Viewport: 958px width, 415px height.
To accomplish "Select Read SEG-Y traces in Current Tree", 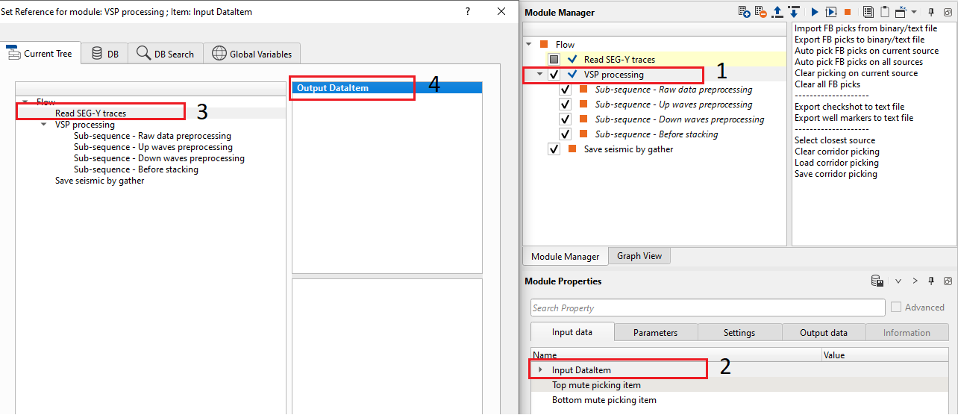I will tap(90, 113).
